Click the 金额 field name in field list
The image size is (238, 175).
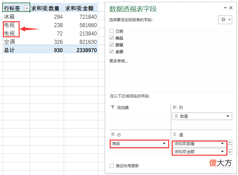coord(119,51)
